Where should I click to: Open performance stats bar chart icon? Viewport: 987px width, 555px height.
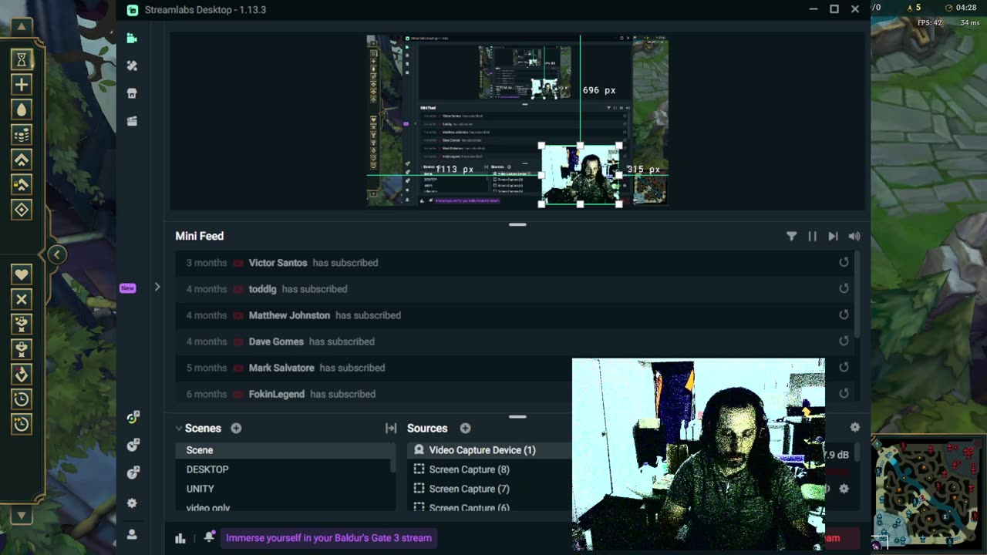click(180, 538)
